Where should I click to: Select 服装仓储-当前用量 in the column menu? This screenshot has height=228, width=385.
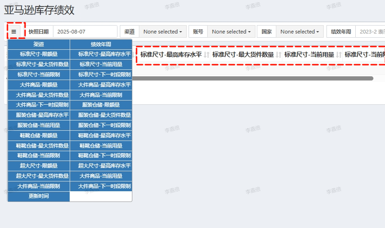pyautogui.click(x=39, y=126)
